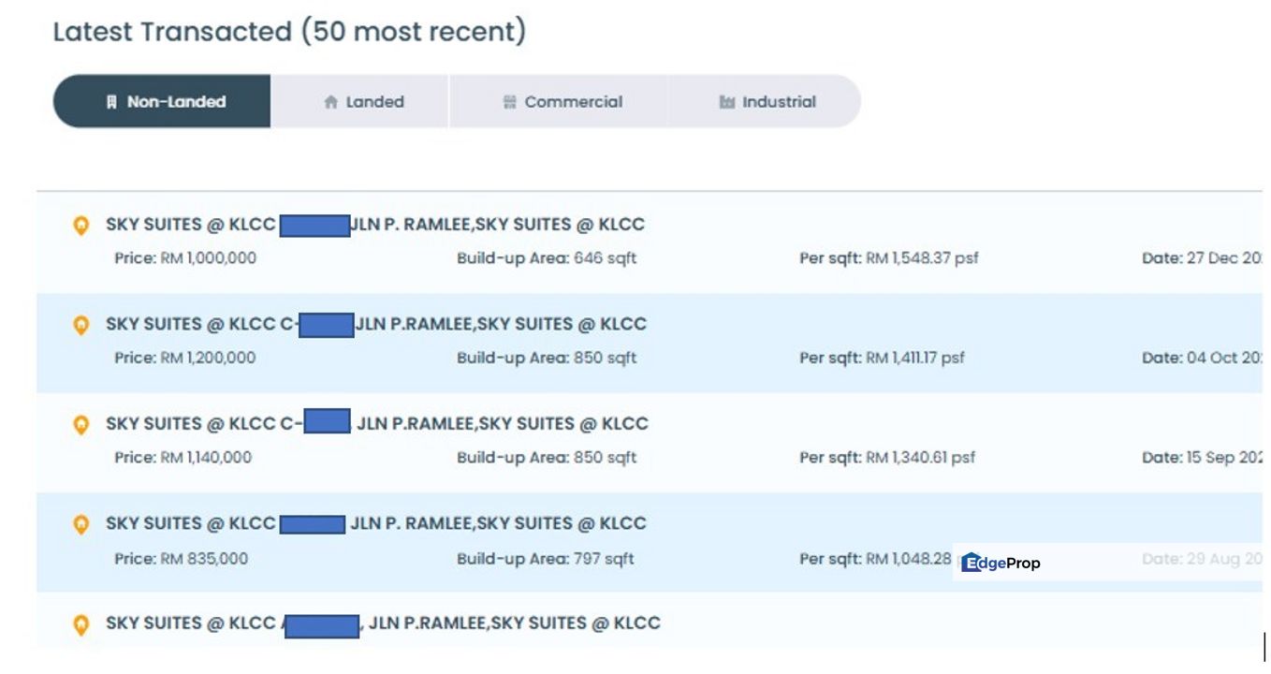Open the Commercial tab
Viewport: 1271px width, 674px height.
[x=559, y=101]
